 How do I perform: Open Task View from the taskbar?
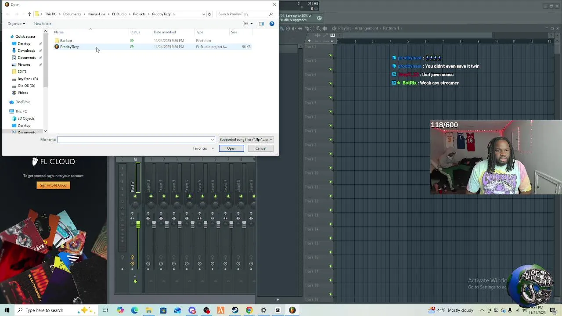coord(105,310)
